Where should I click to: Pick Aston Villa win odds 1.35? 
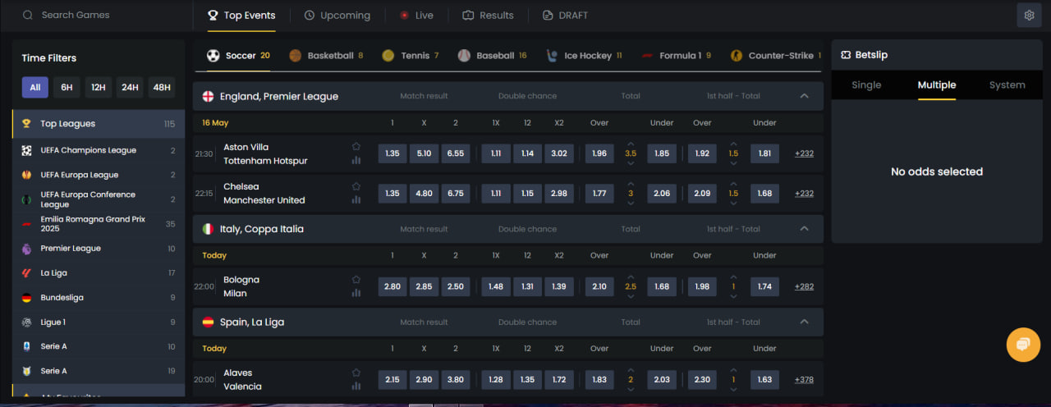[x=392, y=153]
